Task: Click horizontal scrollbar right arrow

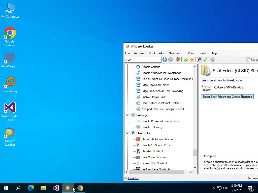Action: point(191,172)
